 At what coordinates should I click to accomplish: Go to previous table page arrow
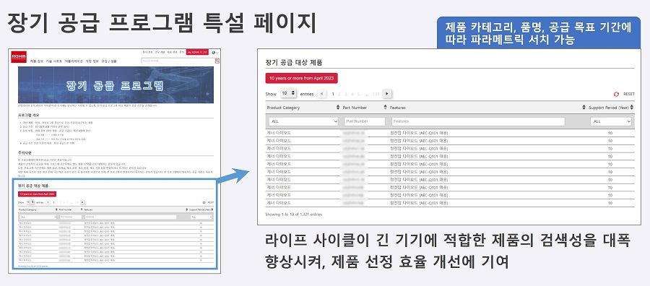coord(322,94)
